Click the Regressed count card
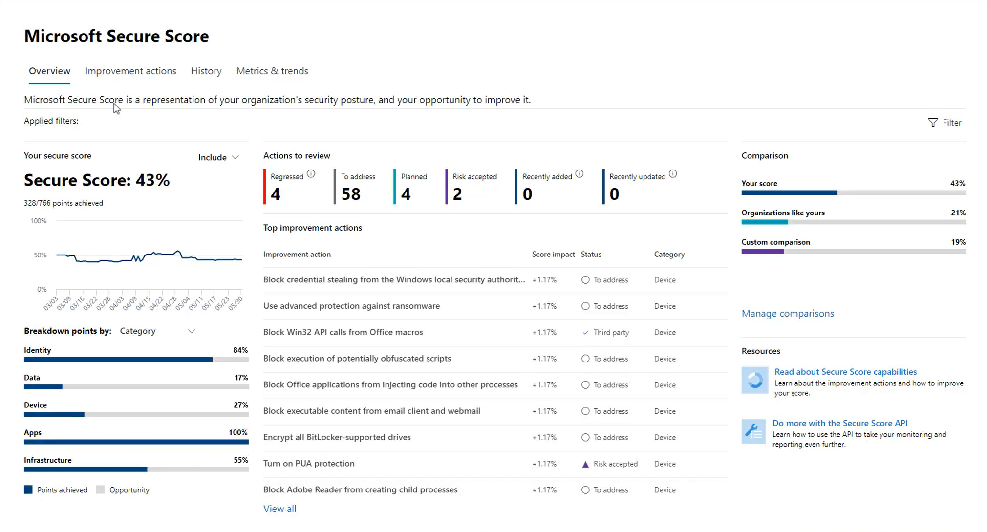 [x=290, y=187]
